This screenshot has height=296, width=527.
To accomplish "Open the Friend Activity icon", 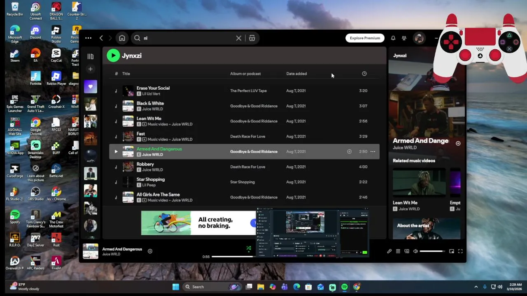I will click(x=404, y=38).
